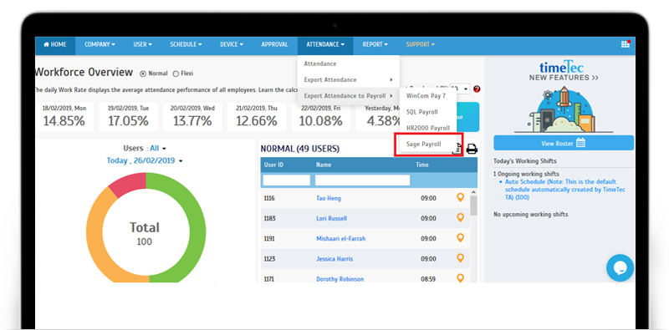The width and height of the screenshot is (669, 330).
Task: Click the red help question mark icon
Action: [x=477, y=89]
